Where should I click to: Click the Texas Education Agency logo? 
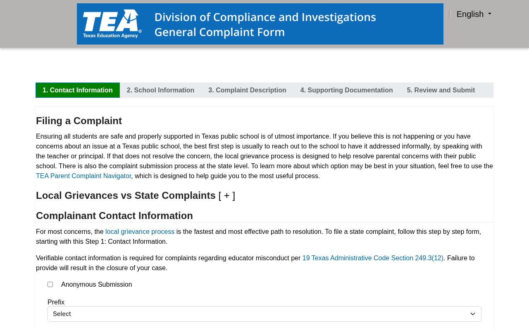click(112, 24)
